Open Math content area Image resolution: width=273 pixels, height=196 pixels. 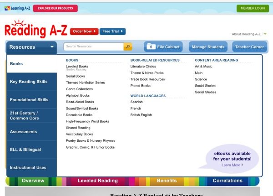(199, 73)
